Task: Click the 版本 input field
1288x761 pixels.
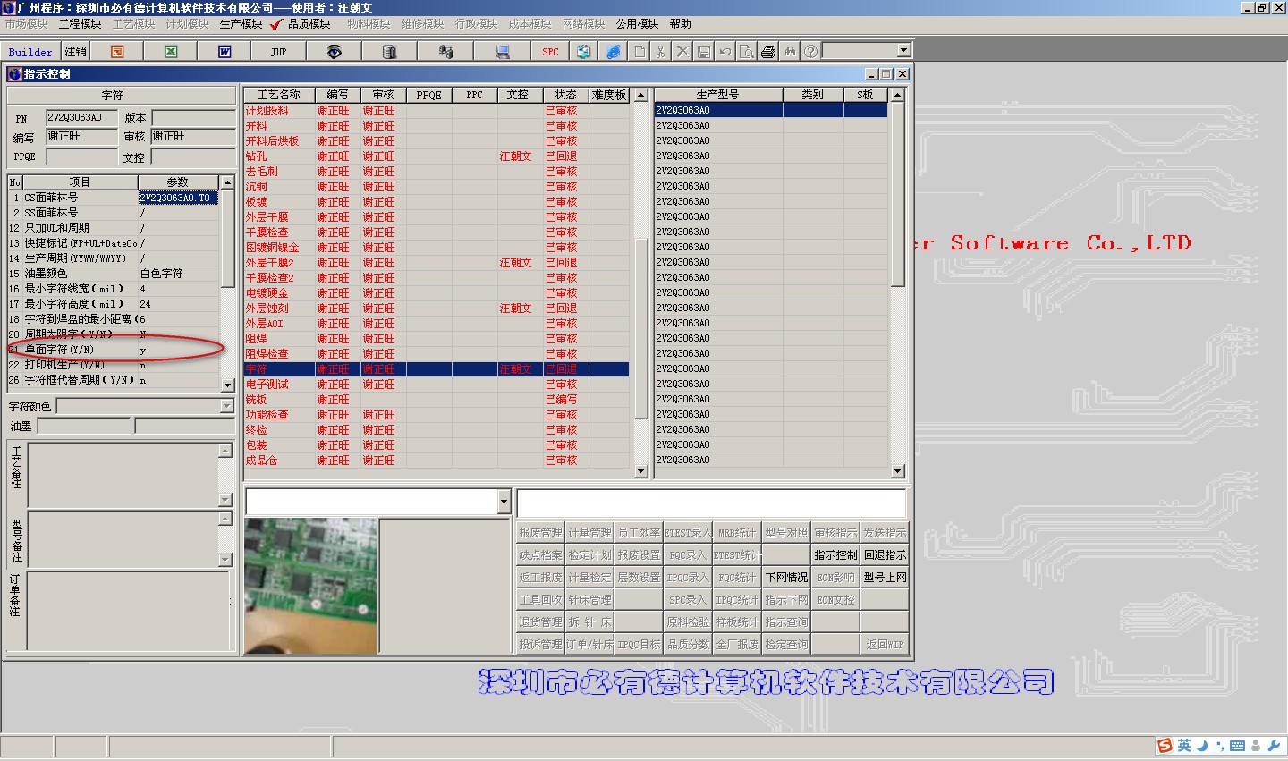Action: [193, 117]
